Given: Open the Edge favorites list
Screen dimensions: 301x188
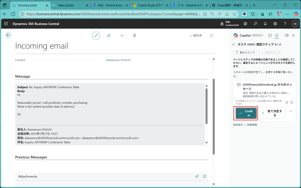Looking at the screenshot, I should [270, 14].
